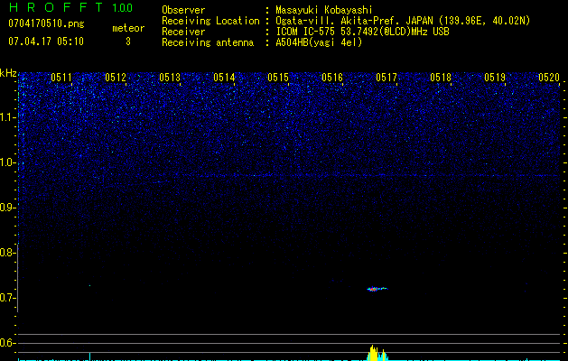This screenshot has width=568, height=361.
Task: Click the cyan spike in the power graph
Action: click(x=89, y=356)
